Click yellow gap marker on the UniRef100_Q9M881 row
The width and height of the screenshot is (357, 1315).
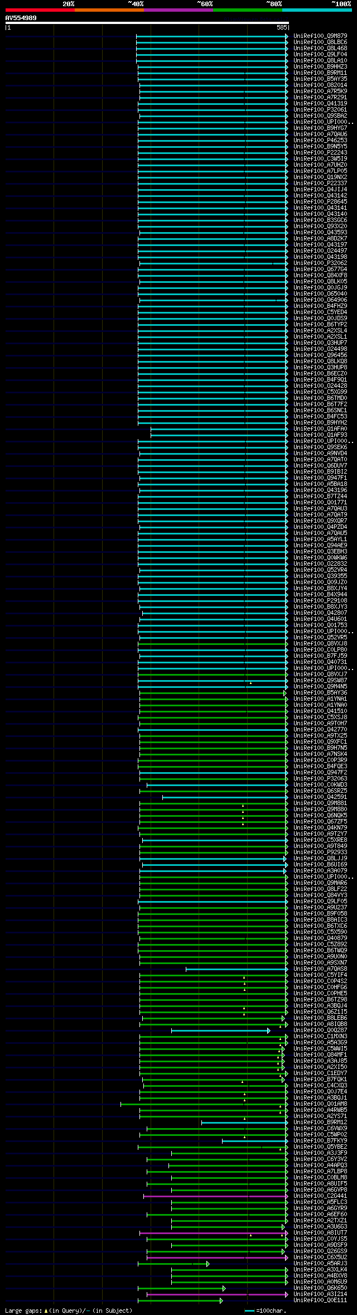(x=243, y=806)
